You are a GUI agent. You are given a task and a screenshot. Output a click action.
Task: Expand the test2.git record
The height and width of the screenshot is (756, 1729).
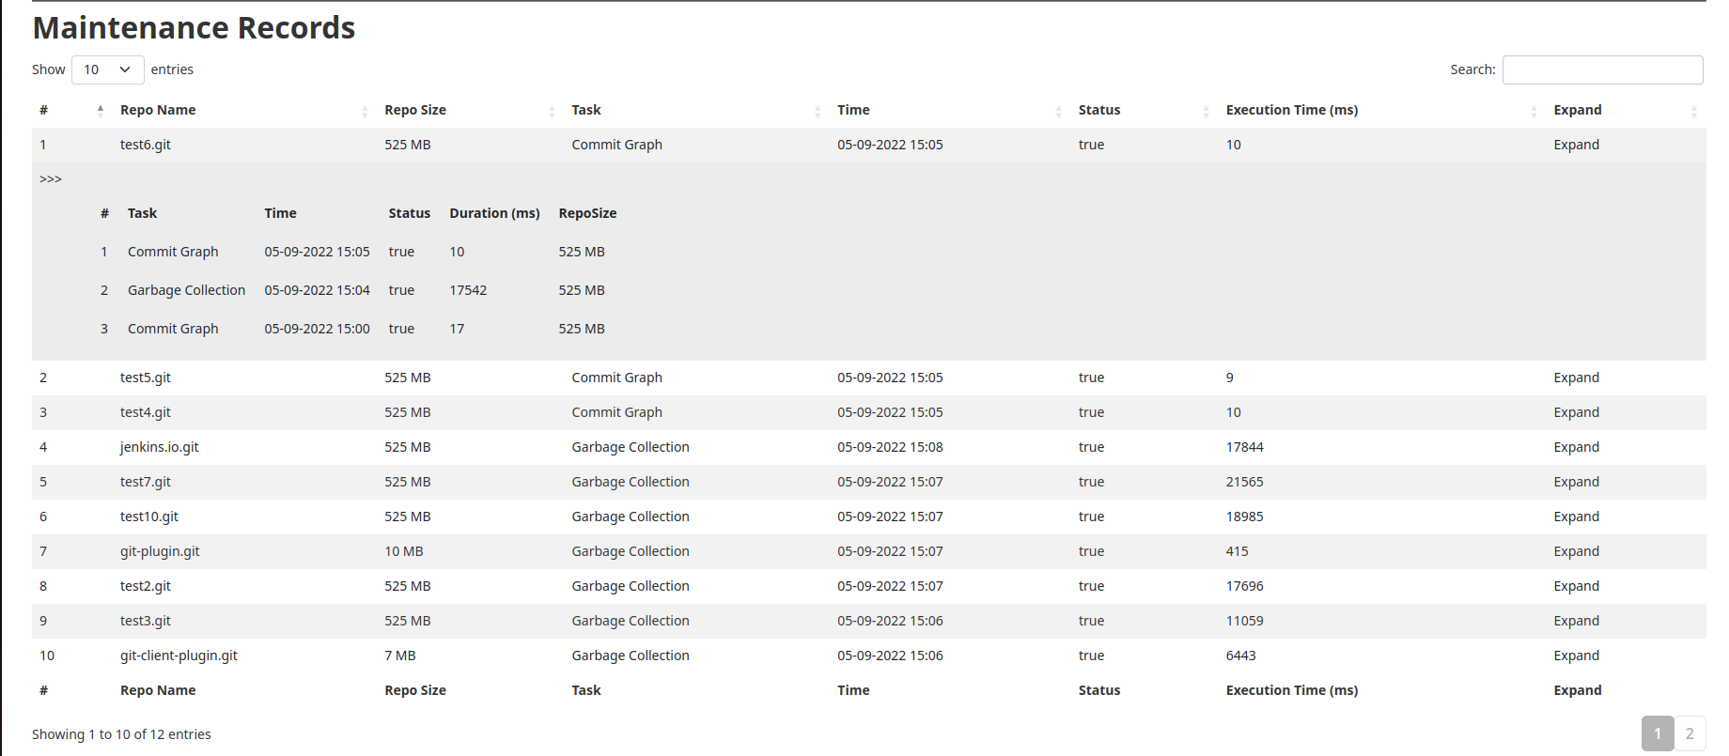[1576, 586]
